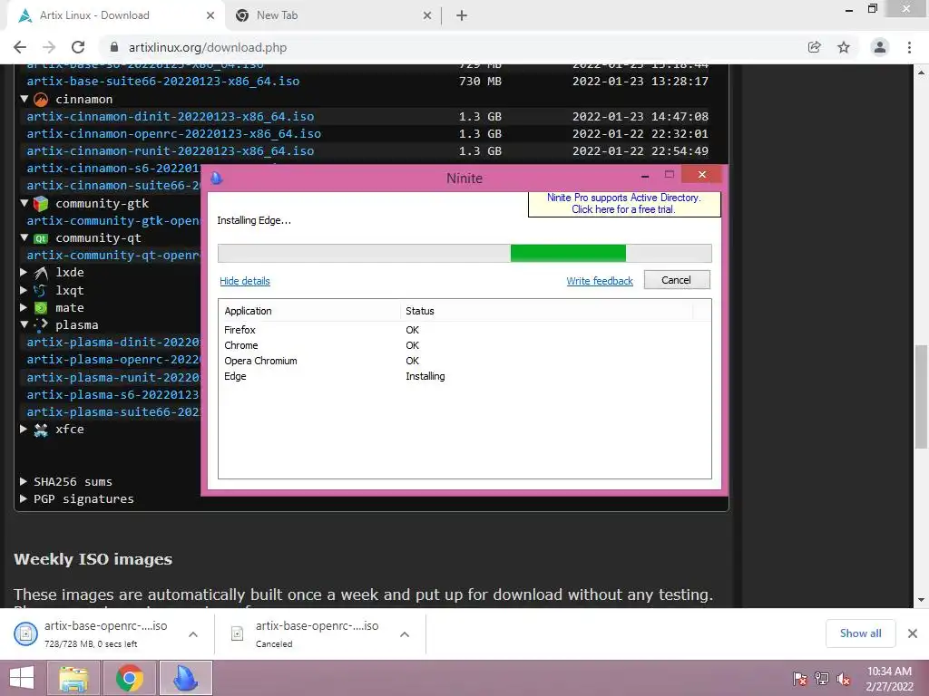929x696 pixels.
Task: Click the padlock site info icon
Action: pyautogui.click(x=114, y=47)
